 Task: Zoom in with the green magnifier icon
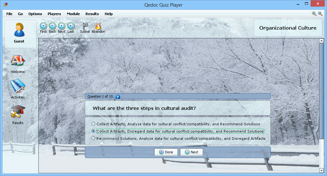point(314,14)
